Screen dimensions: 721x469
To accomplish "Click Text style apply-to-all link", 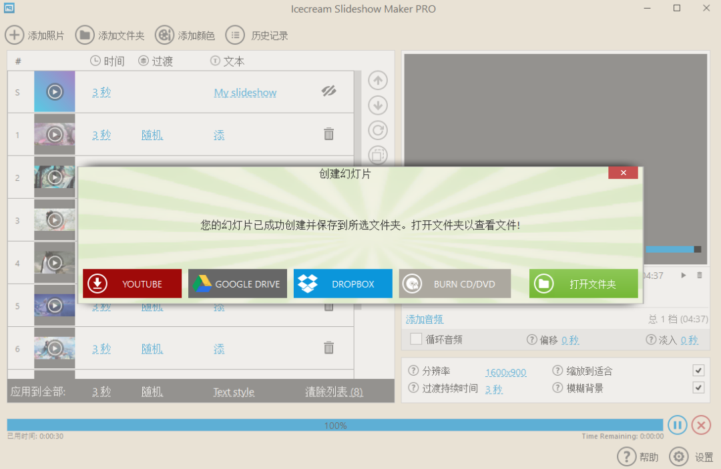I will click(x=234, y=392).
